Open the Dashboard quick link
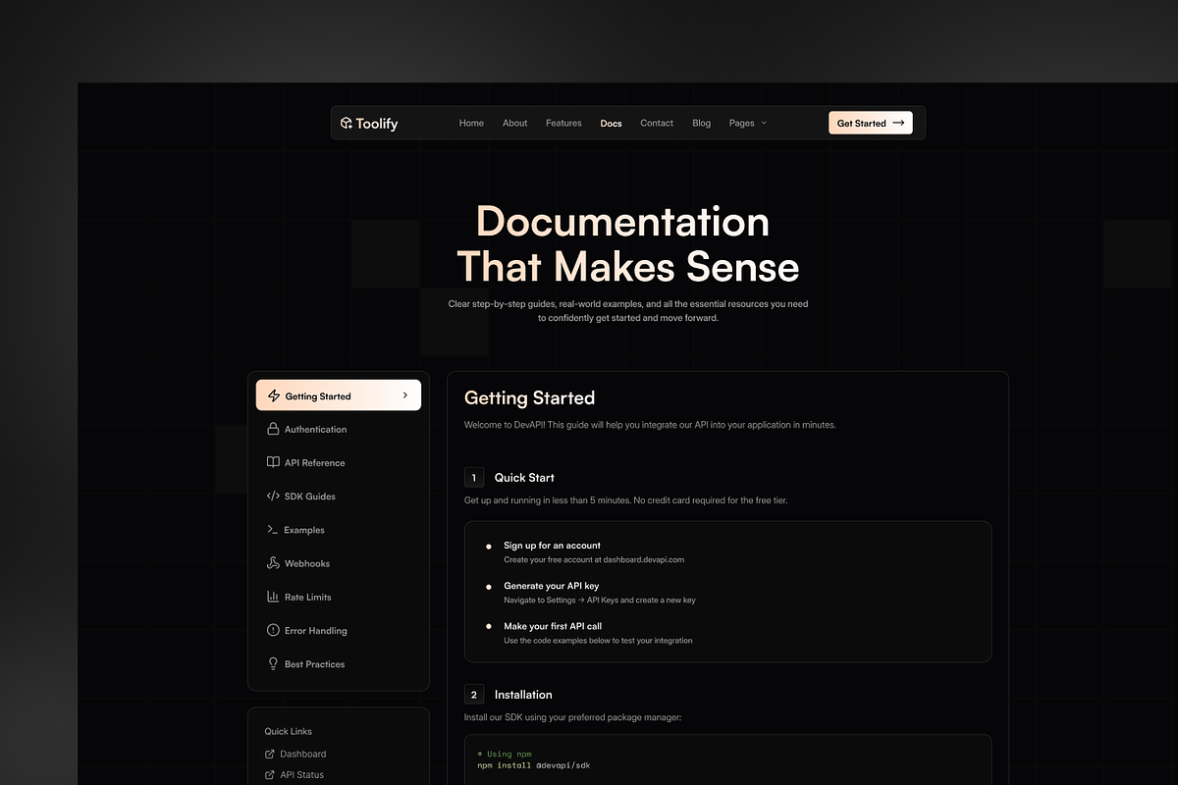This screenshot has width=1178, height=785. coord(295,754)
